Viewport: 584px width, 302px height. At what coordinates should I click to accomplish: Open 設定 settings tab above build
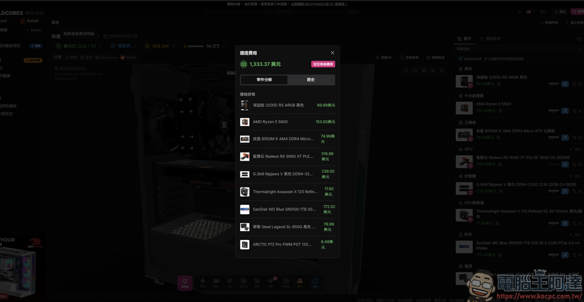tap(55, 22)
